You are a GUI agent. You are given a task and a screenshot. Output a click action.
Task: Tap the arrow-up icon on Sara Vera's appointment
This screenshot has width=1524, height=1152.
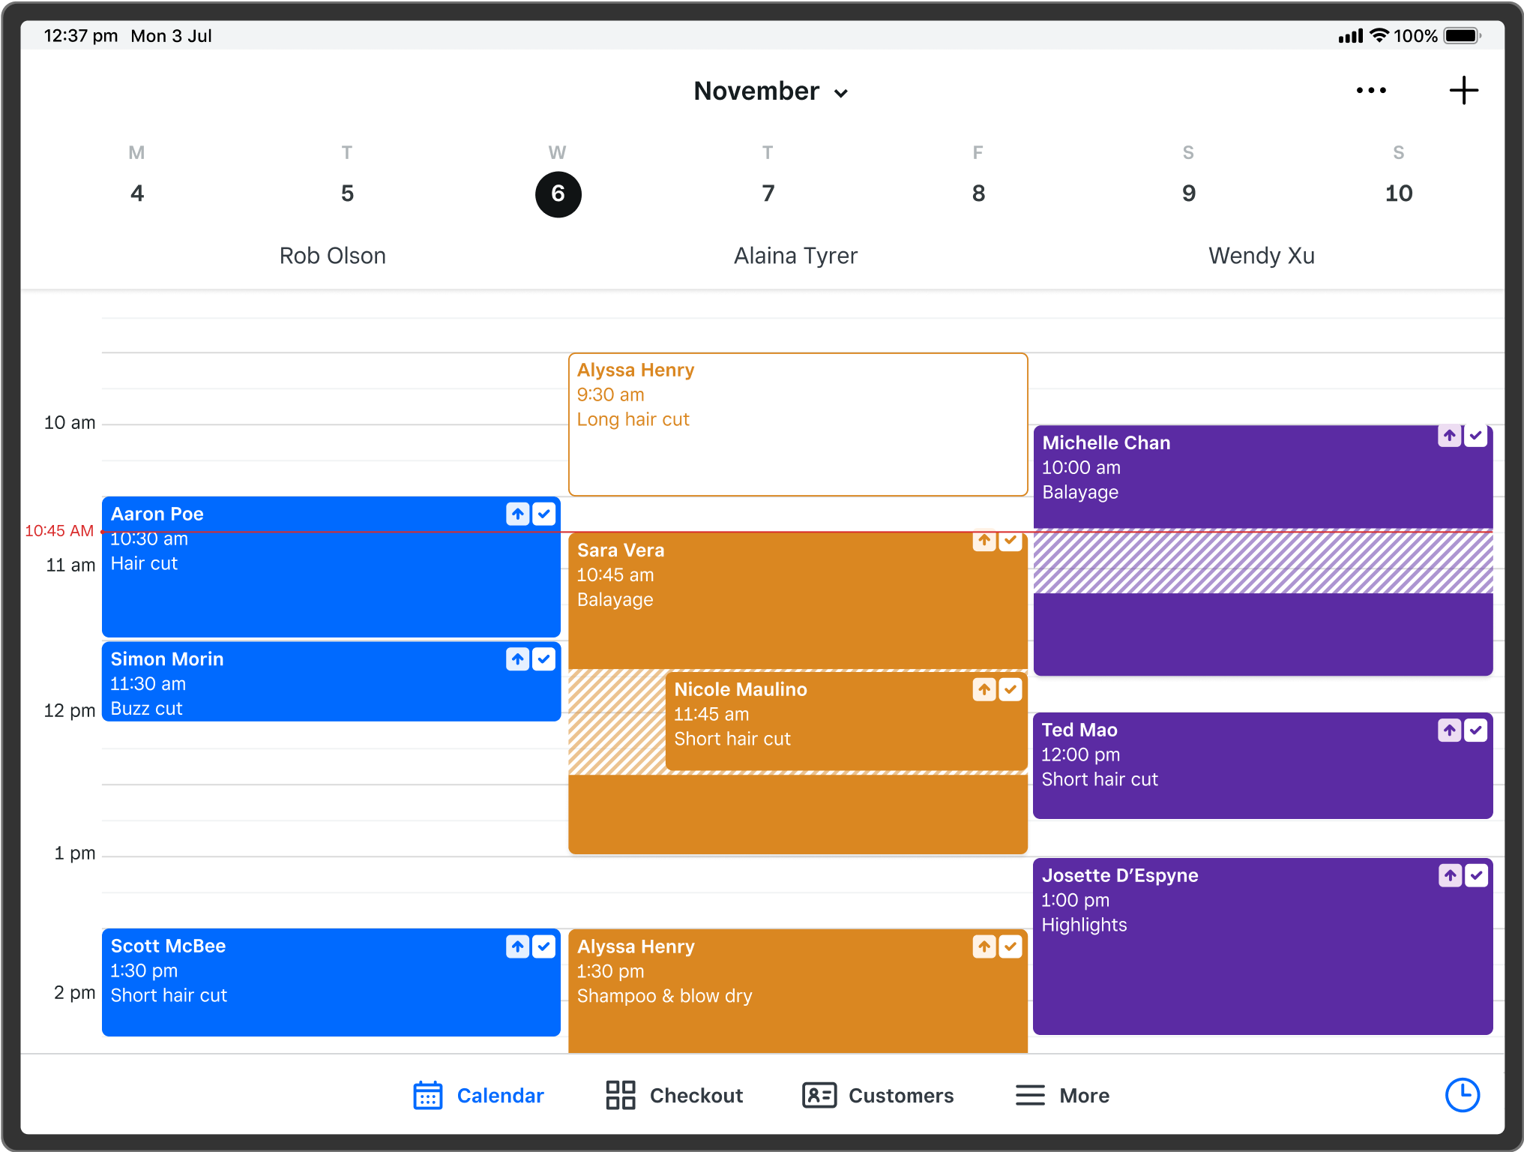pos(984,541)
